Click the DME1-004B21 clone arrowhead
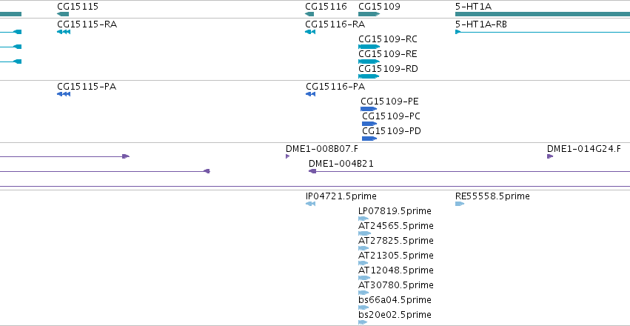This screenshot has width=630, height=326. [312, 171]
